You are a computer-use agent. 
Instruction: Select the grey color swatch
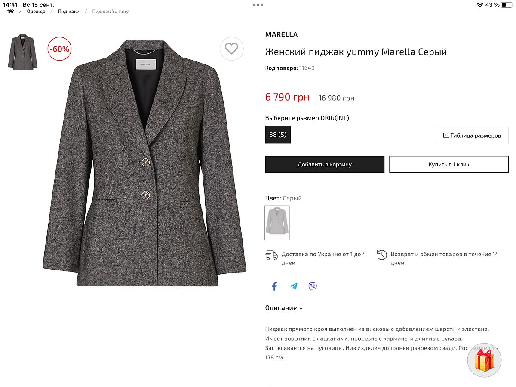(x=277, y=223)
